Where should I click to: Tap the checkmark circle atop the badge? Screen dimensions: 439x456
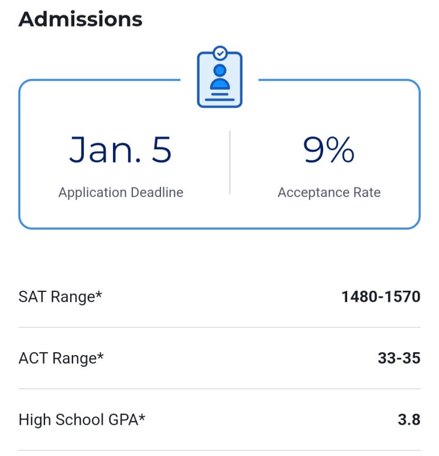pos(220,53)
